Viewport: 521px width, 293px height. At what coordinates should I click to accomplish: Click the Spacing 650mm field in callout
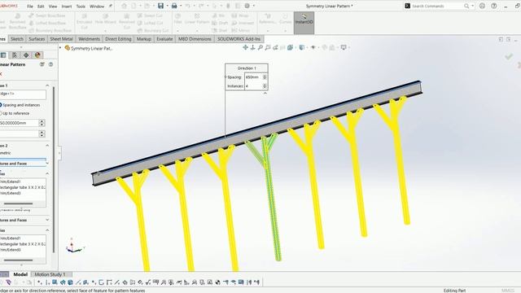coord(254,77)
